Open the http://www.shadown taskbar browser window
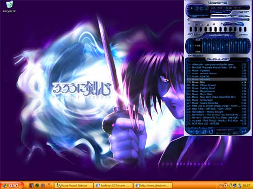This screenshot has height=189, width=253. coord(153,185)
